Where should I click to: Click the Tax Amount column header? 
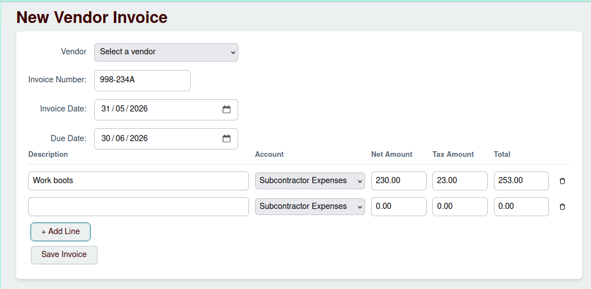point(453,154)
